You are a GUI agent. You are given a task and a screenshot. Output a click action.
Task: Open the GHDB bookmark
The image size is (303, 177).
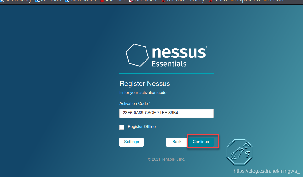(x=274, y=1)
